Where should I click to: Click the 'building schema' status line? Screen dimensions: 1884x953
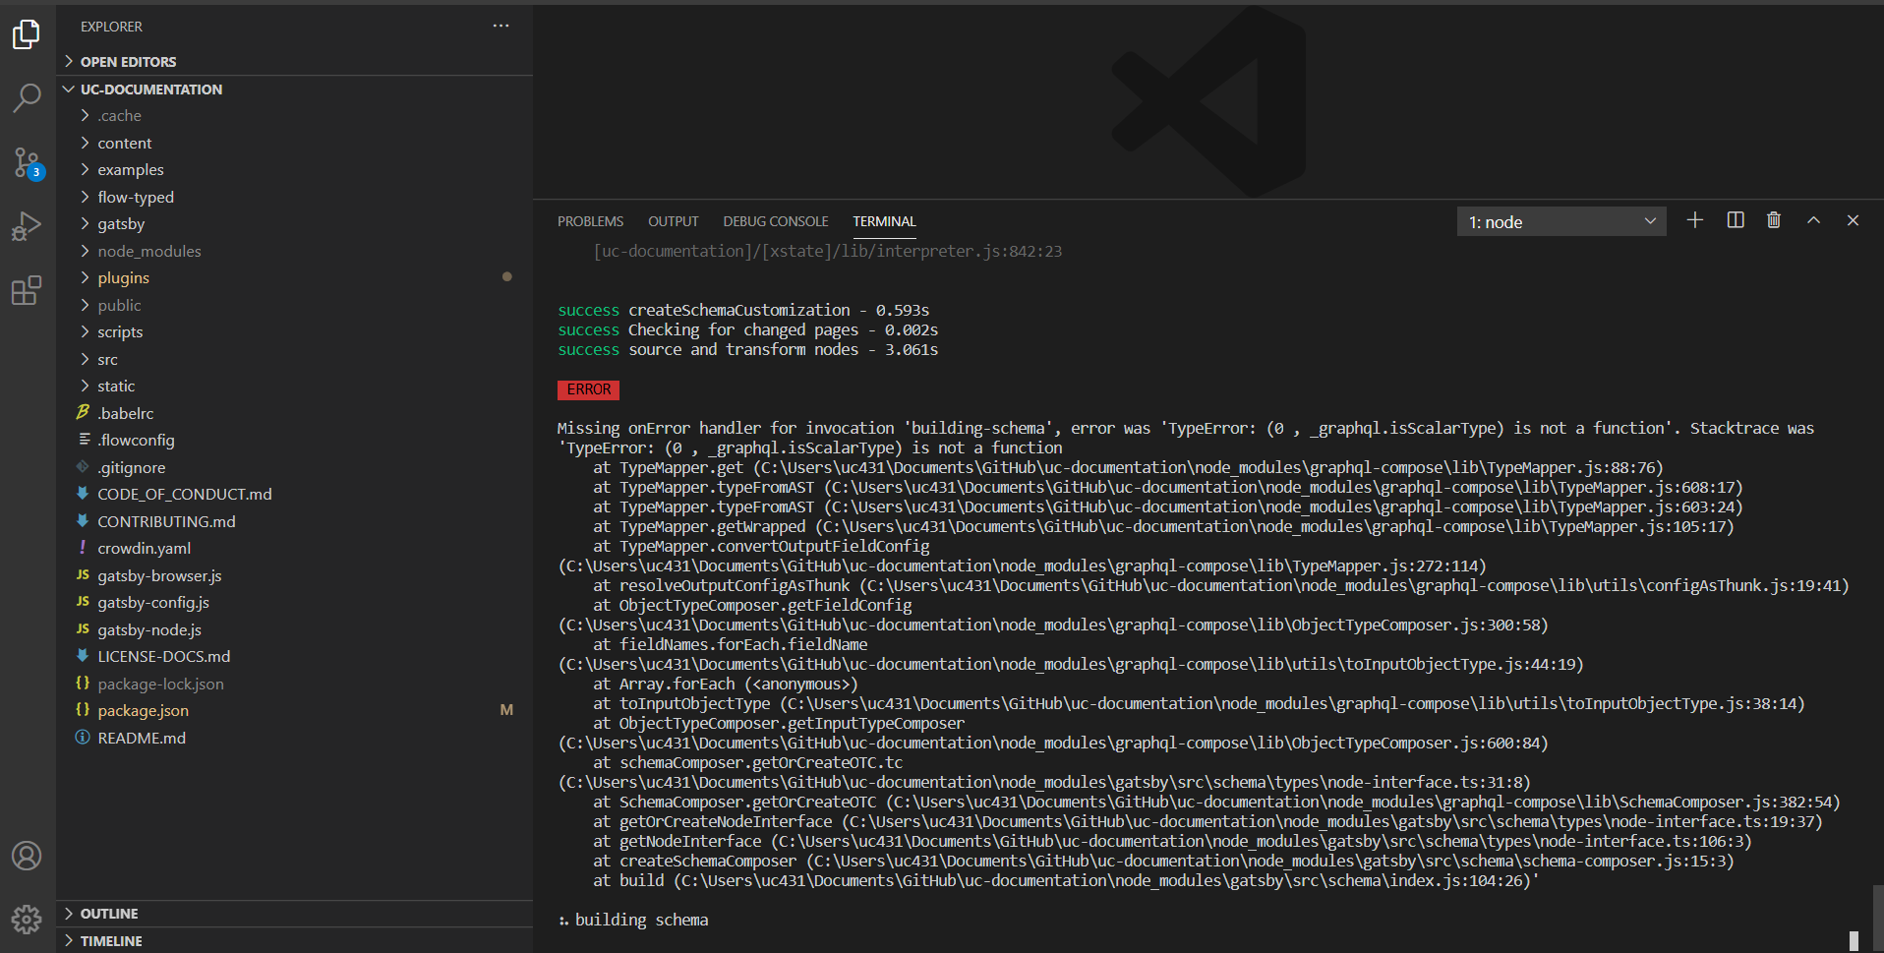633,920
